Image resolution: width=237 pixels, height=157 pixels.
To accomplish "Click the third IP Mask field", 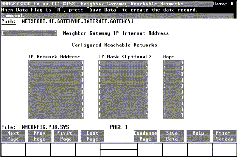I will click(123, 74).
